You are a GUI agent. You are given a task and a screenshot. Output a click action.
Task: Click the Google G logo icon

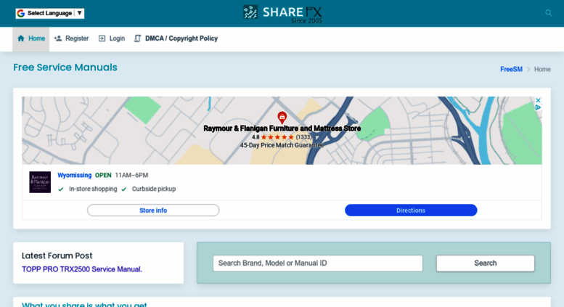[x=21, y=13]
